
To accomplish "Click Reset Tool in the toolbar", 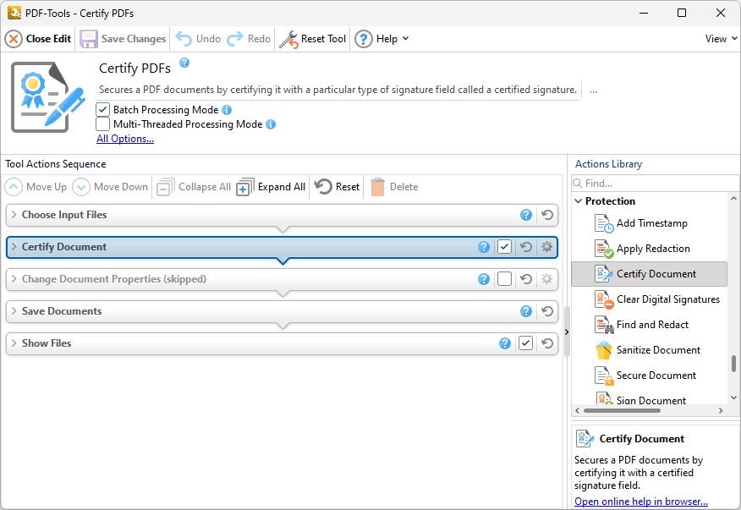I will pos(313,39).
